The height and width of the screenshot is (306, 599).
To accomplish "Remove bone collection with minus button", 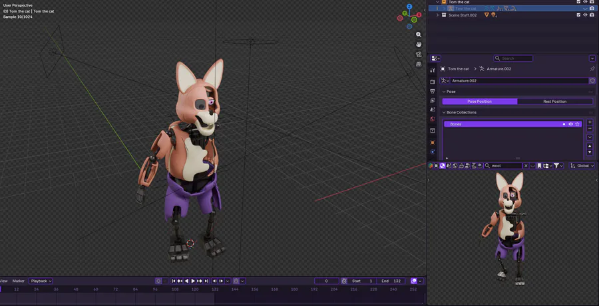I will pos(590,129).
